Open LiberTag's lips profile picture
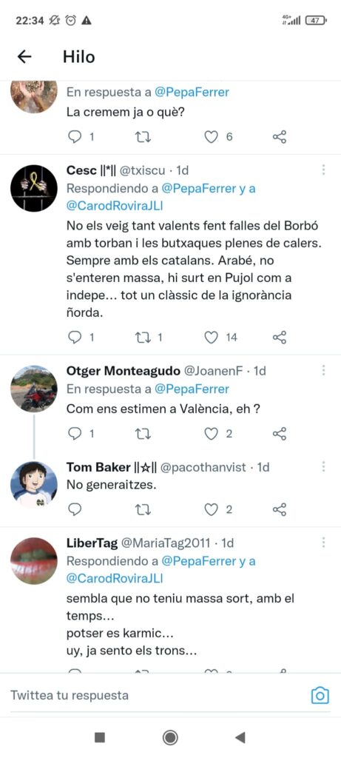 coord(34,561)
